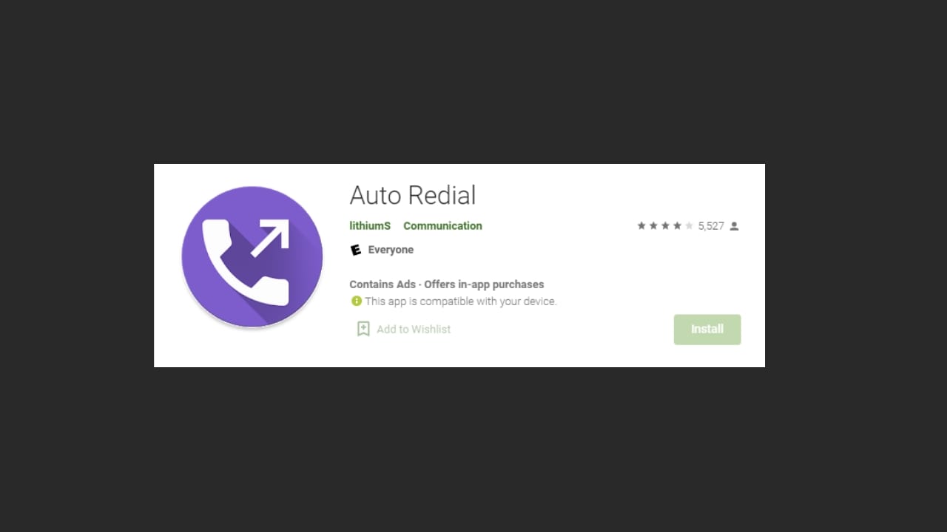Open the 5,527 ratings count

tap(711, 226)
